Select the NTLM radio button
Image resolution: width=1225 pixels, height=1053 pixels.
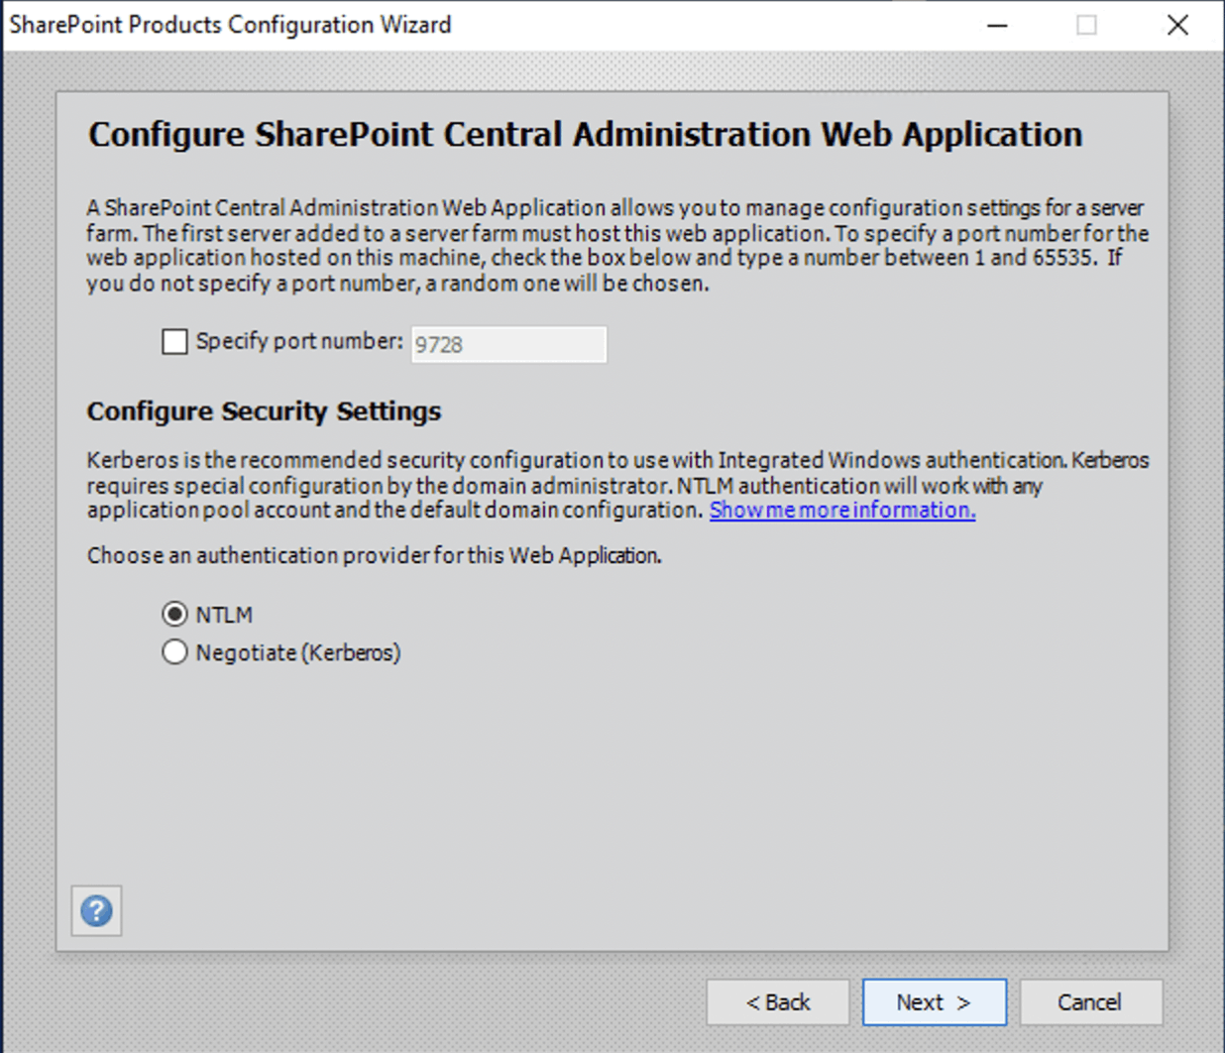[174, 615]
